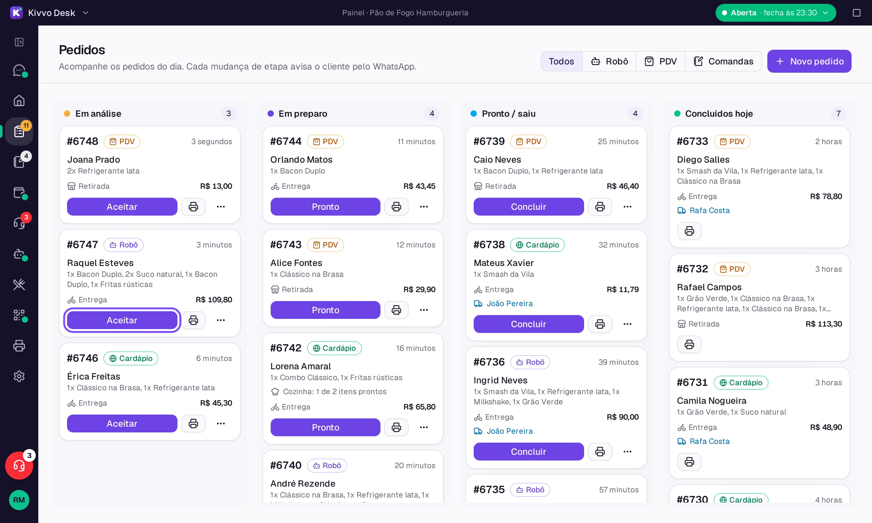This screenshot has height=523, width=872.
Task: Switch to the Comandas tab
Action: click(723, 61)
